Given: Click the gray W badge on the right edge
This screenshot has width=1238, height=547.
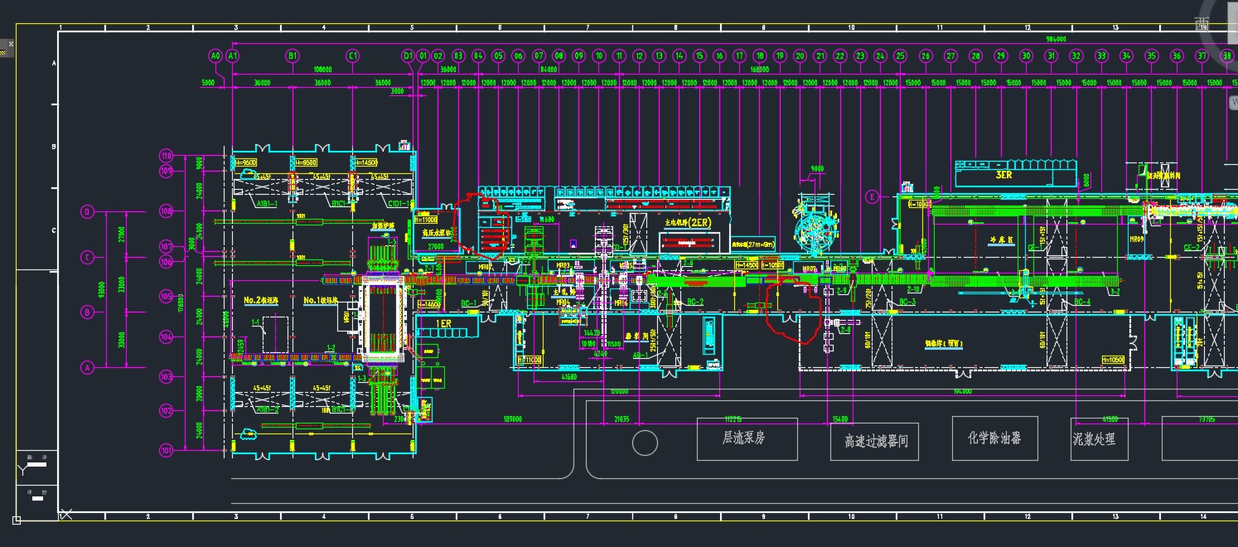Looking at the screenshot, I should [x=1235, y=99].
